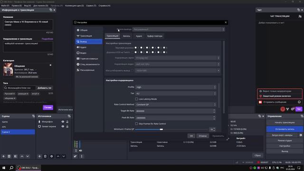The width and height of the screenshot is (304, 171).
Task: Move the source down in the Sources panel
Action: [x=64, y=156]
